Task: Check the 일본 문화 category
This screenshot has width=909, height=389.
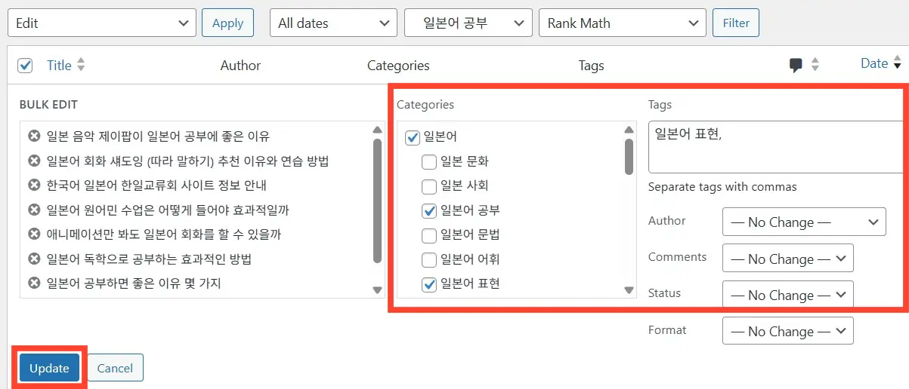Action: pyautogui.click(x=429, y=161)
